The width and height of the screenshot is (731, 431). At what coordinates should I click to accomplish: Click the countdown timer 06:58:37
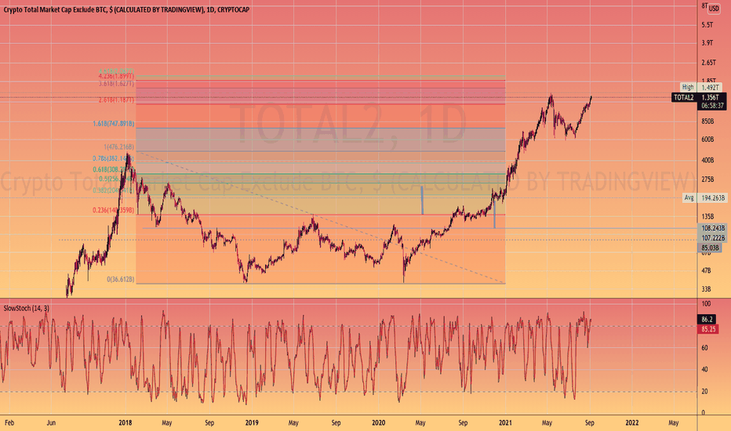tap(713, 106)
